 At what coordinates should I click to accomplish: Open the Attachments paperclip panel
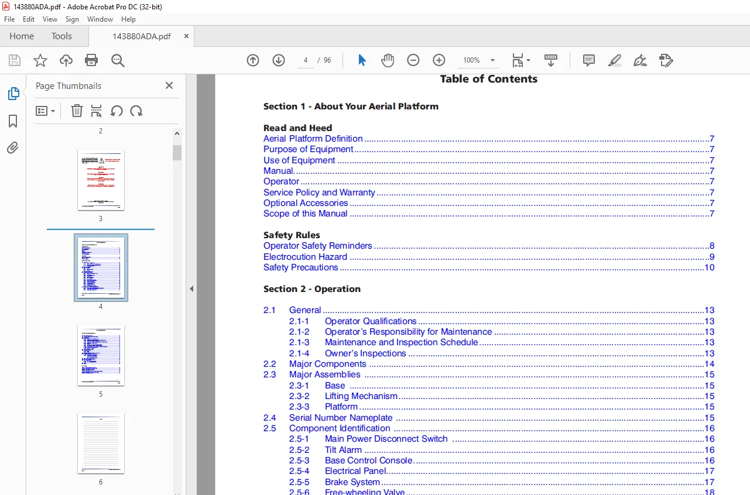[x=13, y=148]
